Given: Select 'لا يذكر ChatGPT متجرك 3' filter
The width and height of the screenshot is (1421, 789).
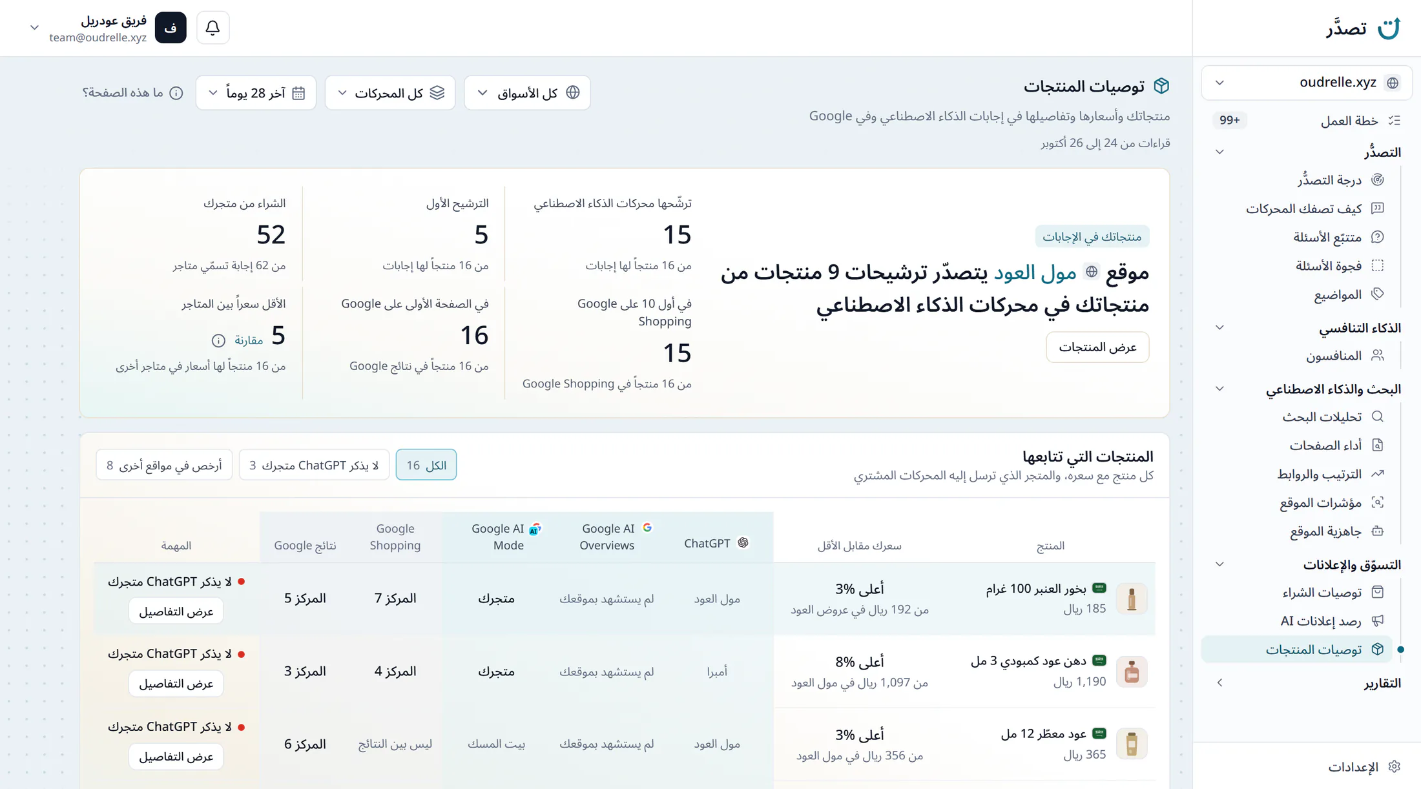Looking at the screenshot, I should click(x=314, y=465).
